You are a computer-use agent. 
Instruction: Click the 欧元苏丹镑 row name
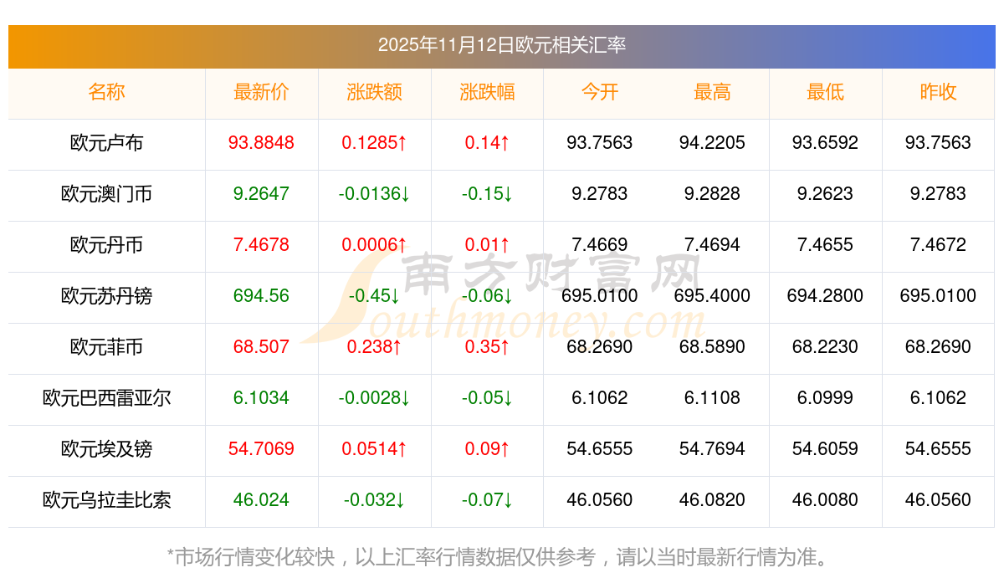106,296
